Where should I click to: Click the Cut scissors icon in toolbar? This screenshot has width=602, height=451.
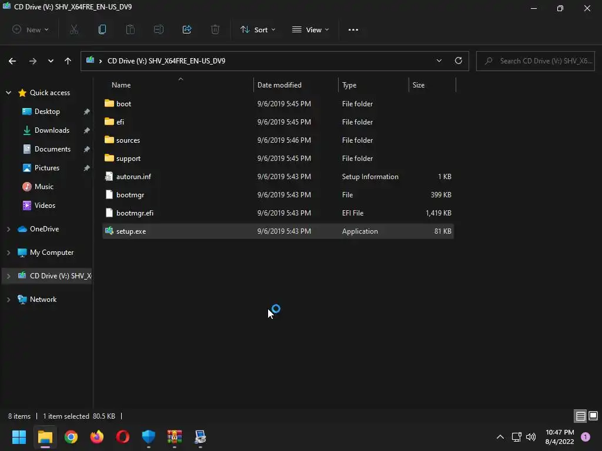click(74, 29)
